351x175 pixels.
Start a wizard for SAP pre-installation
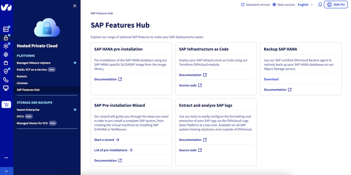coord(104,140)
